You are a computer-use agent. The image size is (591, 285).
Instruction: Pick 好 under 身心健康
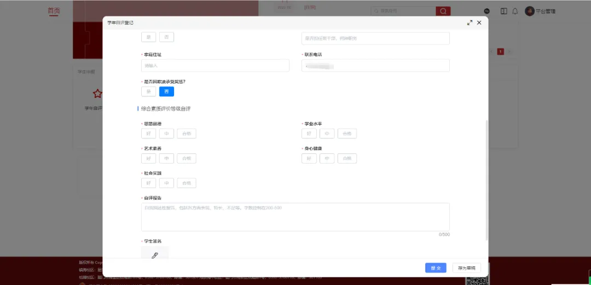(309, 159)
